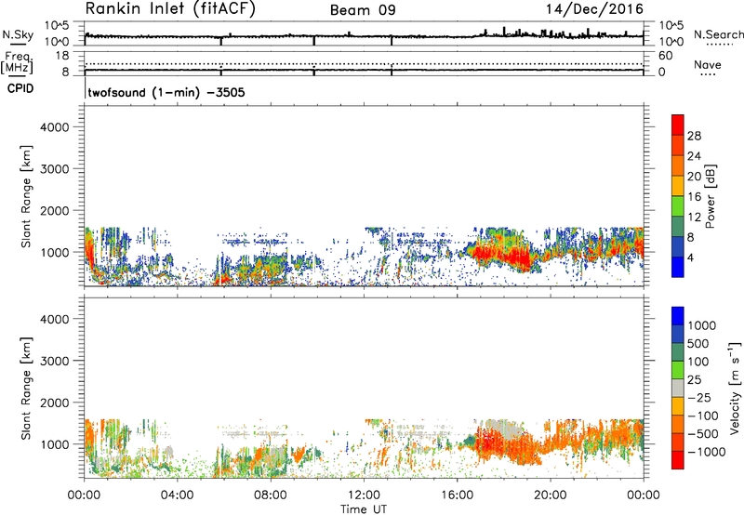Viewport: 744px width, 515px height.
Task: Click the '16:00' time tick label
Action: pyautogui.click(x=457, y=495)
